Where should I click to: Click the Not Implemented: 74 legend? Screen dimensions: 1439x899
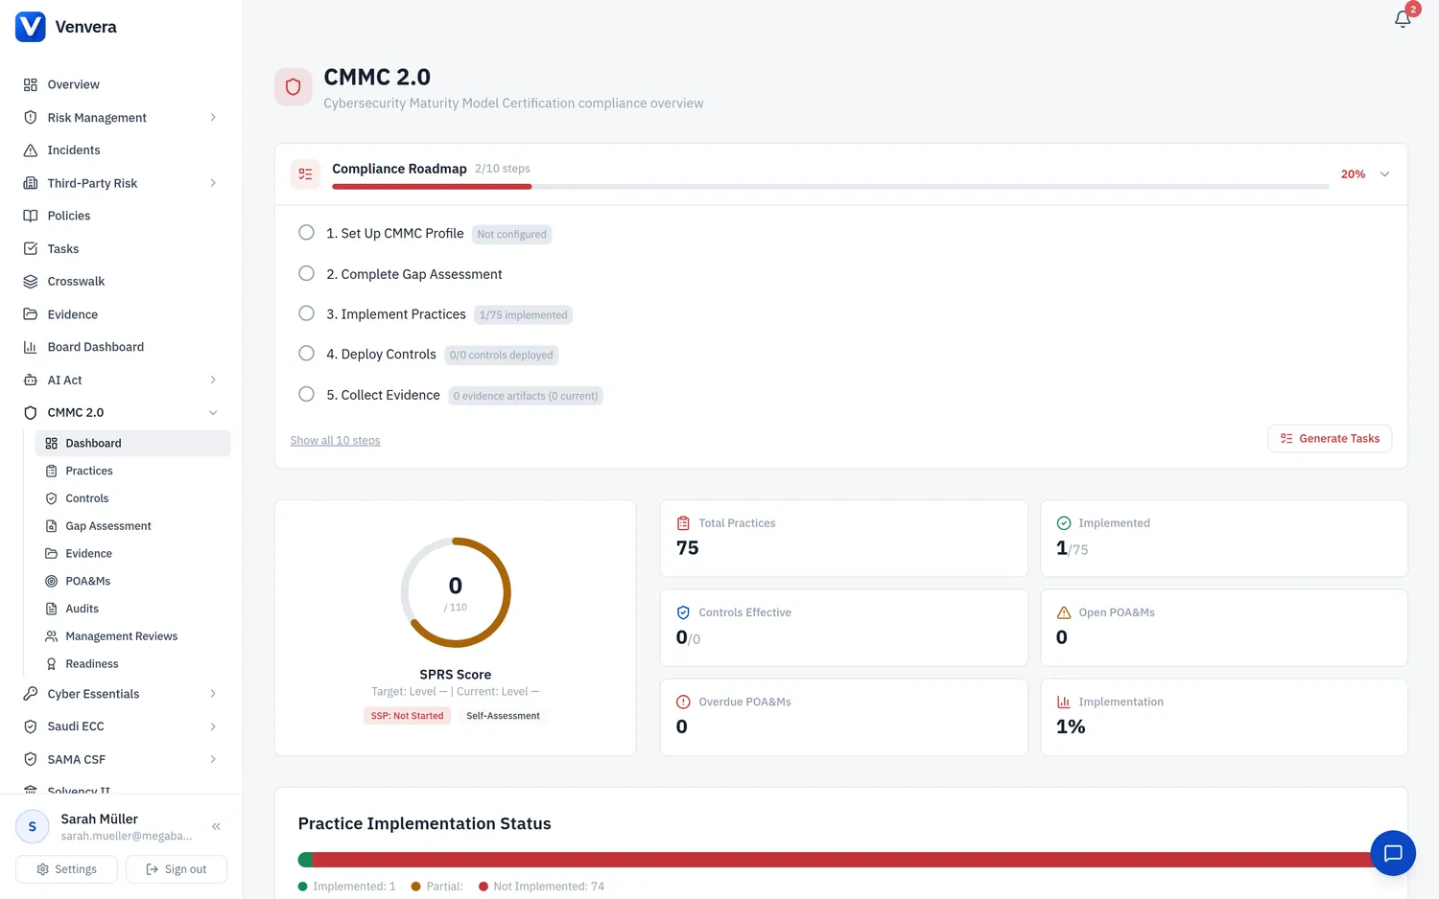(x=542, y=887)
